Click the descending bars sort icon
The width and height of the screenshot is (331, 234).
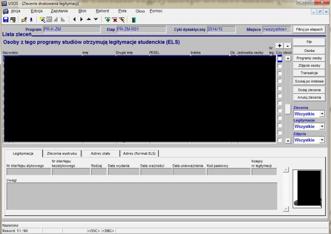(x=63, y=20)
